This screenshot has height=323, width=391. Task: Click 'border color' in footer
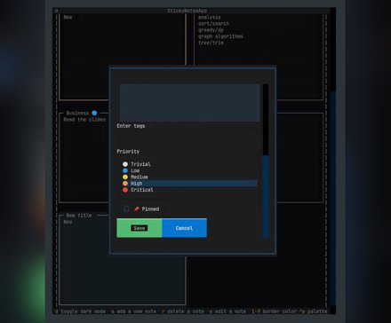[x=280, y=311]
